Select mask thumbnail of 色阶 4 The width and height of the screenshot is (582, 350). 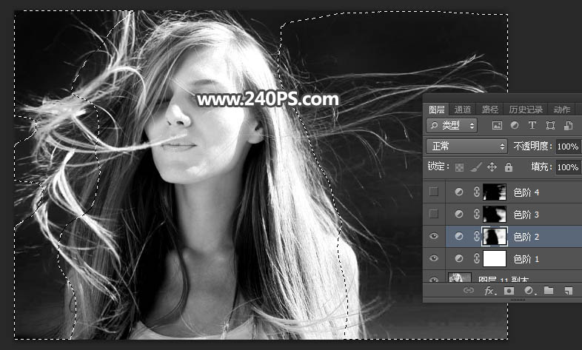pyautogui.click(x=495, y=192)
